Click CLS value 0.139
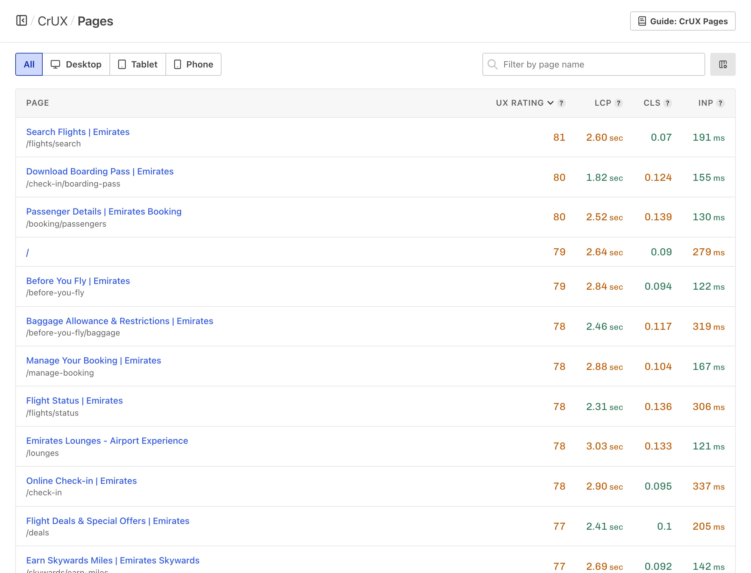 (658, 216)
